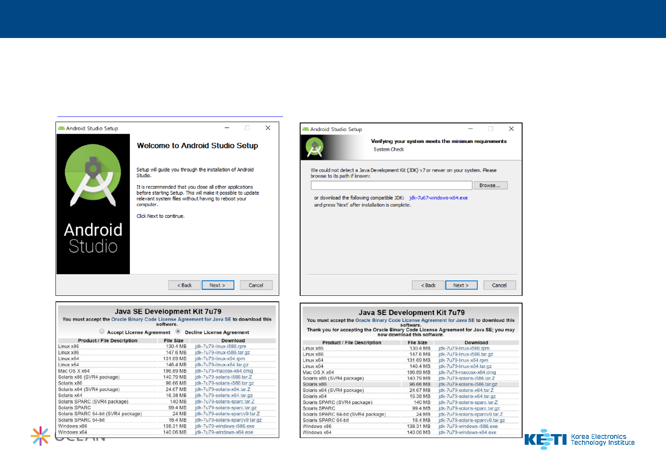Click the large Android Studio compass logo
Screen dimensions: 666x461
(x=93, y=176)
